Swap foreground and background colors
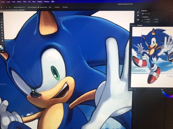The width and height of the screenshot is (173, 129). 3,46
